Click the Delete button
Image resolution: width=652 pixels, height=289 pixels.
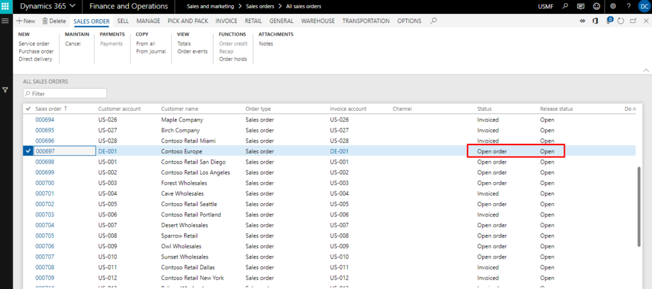54,21
